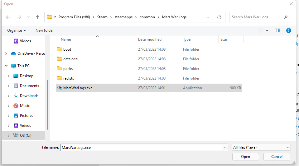Open All files (*.exe) filter dropdown

coord(261,147)
